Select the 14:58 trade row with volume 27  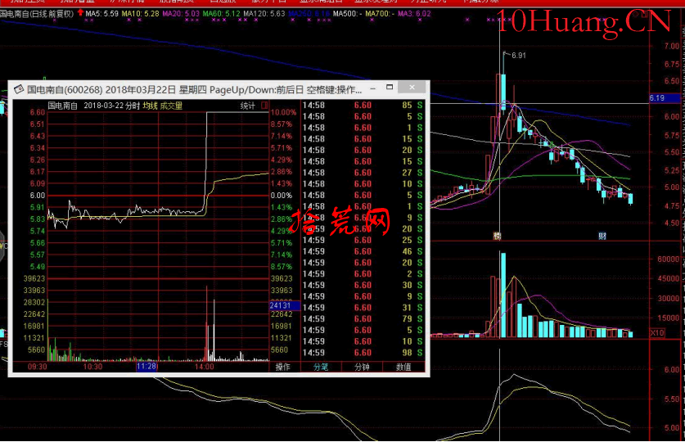(363, 173)
